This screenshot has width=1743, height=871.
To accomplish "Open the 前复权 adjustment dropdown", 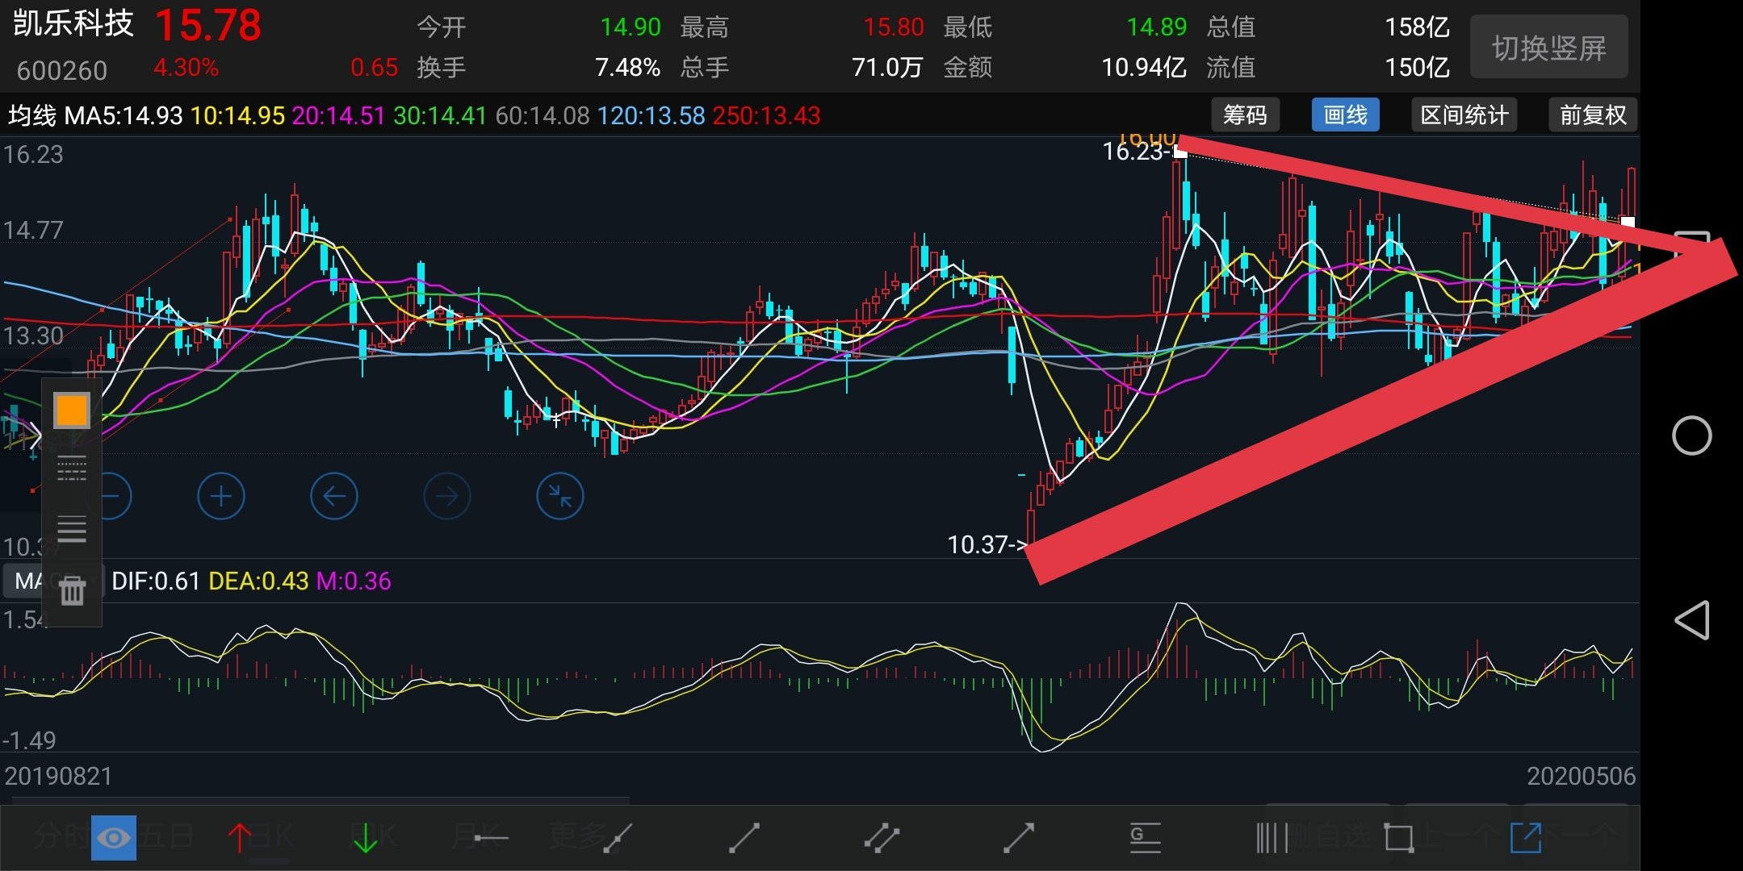I will pos(1593,115).
